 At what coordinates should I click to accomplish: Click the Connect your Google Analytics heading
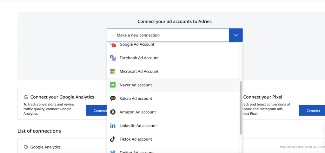[62, 97]
